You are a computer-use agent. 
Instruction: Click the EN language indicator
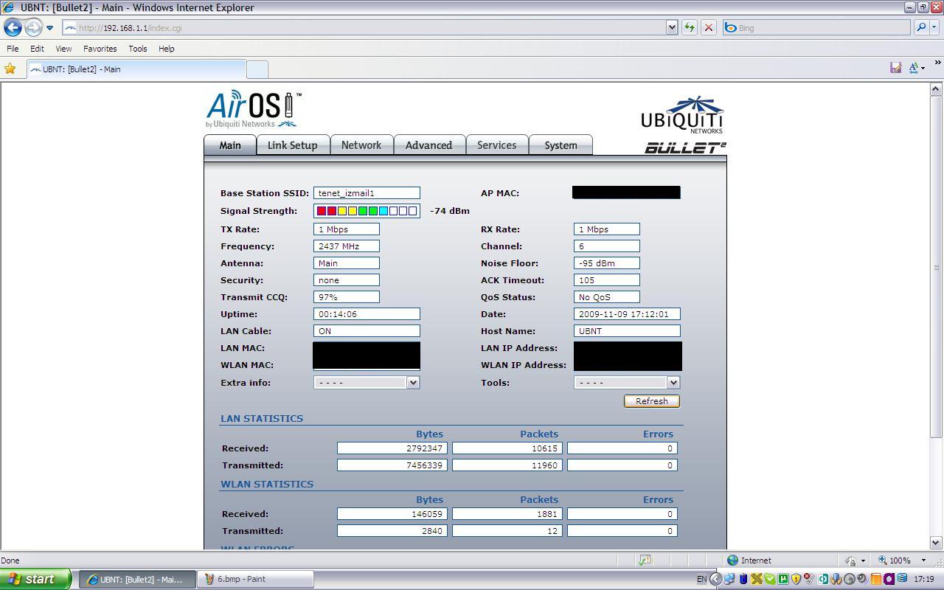[701, 579]
